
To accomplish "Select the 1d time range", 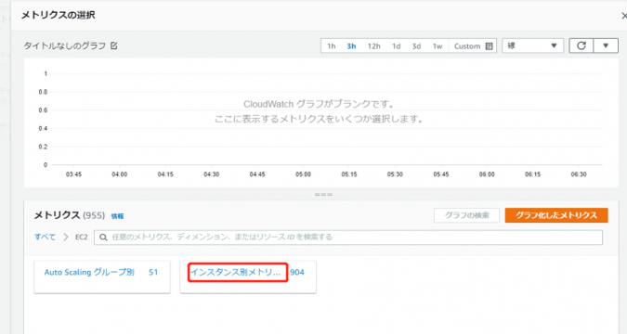I will tap(396, 46).
